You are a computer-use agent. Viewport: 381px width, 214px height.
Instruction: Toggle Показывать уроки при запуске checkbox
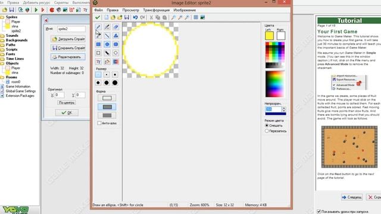pyautogui.click(x=319, y=212)
